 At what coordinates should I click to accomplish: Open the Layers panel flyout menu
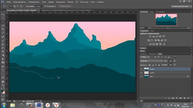pos(191,54)
